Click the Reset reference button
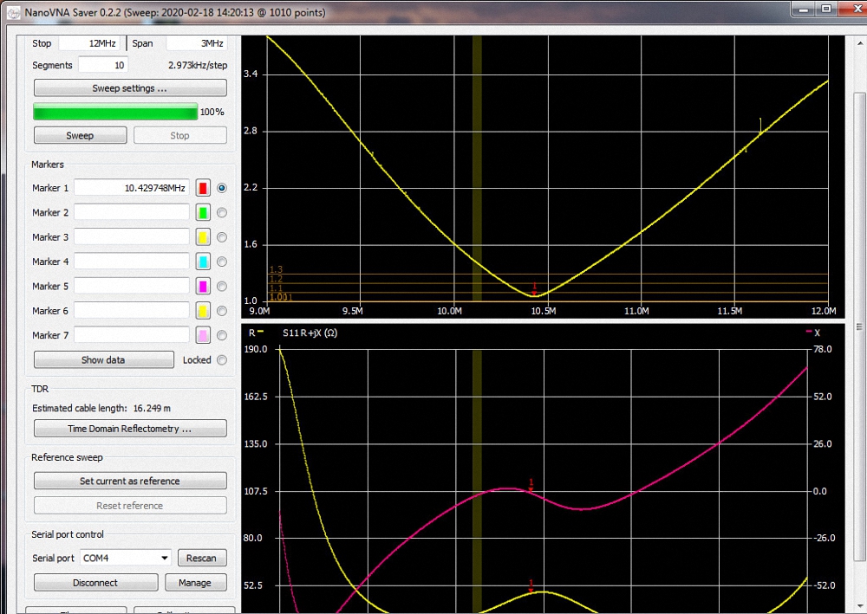This screenshot has height=614, width=867. 130,506
